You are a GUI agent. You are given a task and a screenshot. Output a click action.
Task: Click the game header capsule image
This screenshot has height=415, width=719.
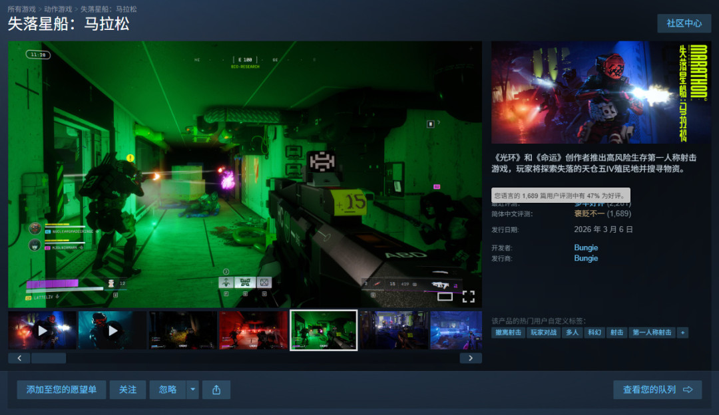[x=601, y=92]
